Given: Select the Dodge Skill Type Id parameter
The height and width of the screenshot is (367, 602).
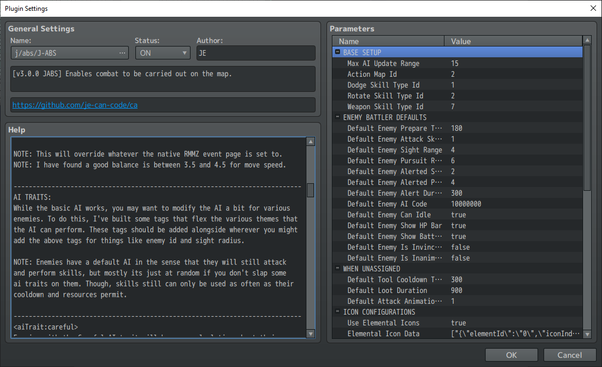Looking at the screenshot, I should [457, 85].
